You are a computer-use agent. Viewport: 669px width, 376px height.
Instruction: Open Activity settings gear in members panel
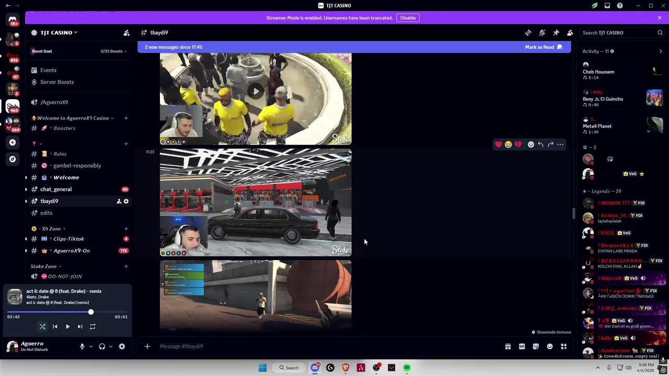(612, 51)
